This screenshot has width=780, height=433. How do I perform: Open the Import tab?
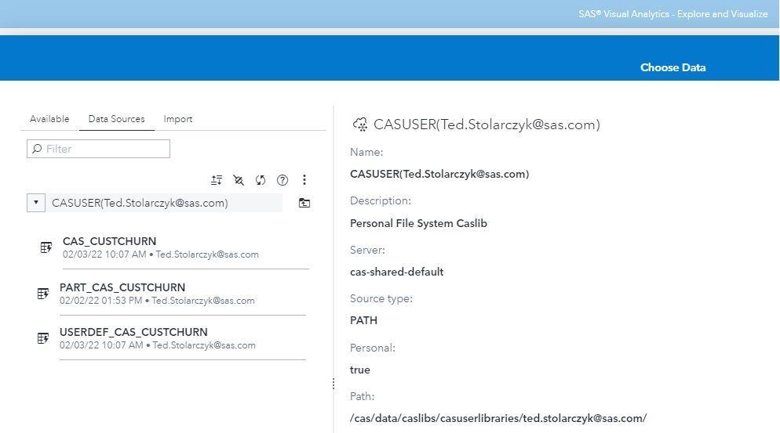click(177, 119)
